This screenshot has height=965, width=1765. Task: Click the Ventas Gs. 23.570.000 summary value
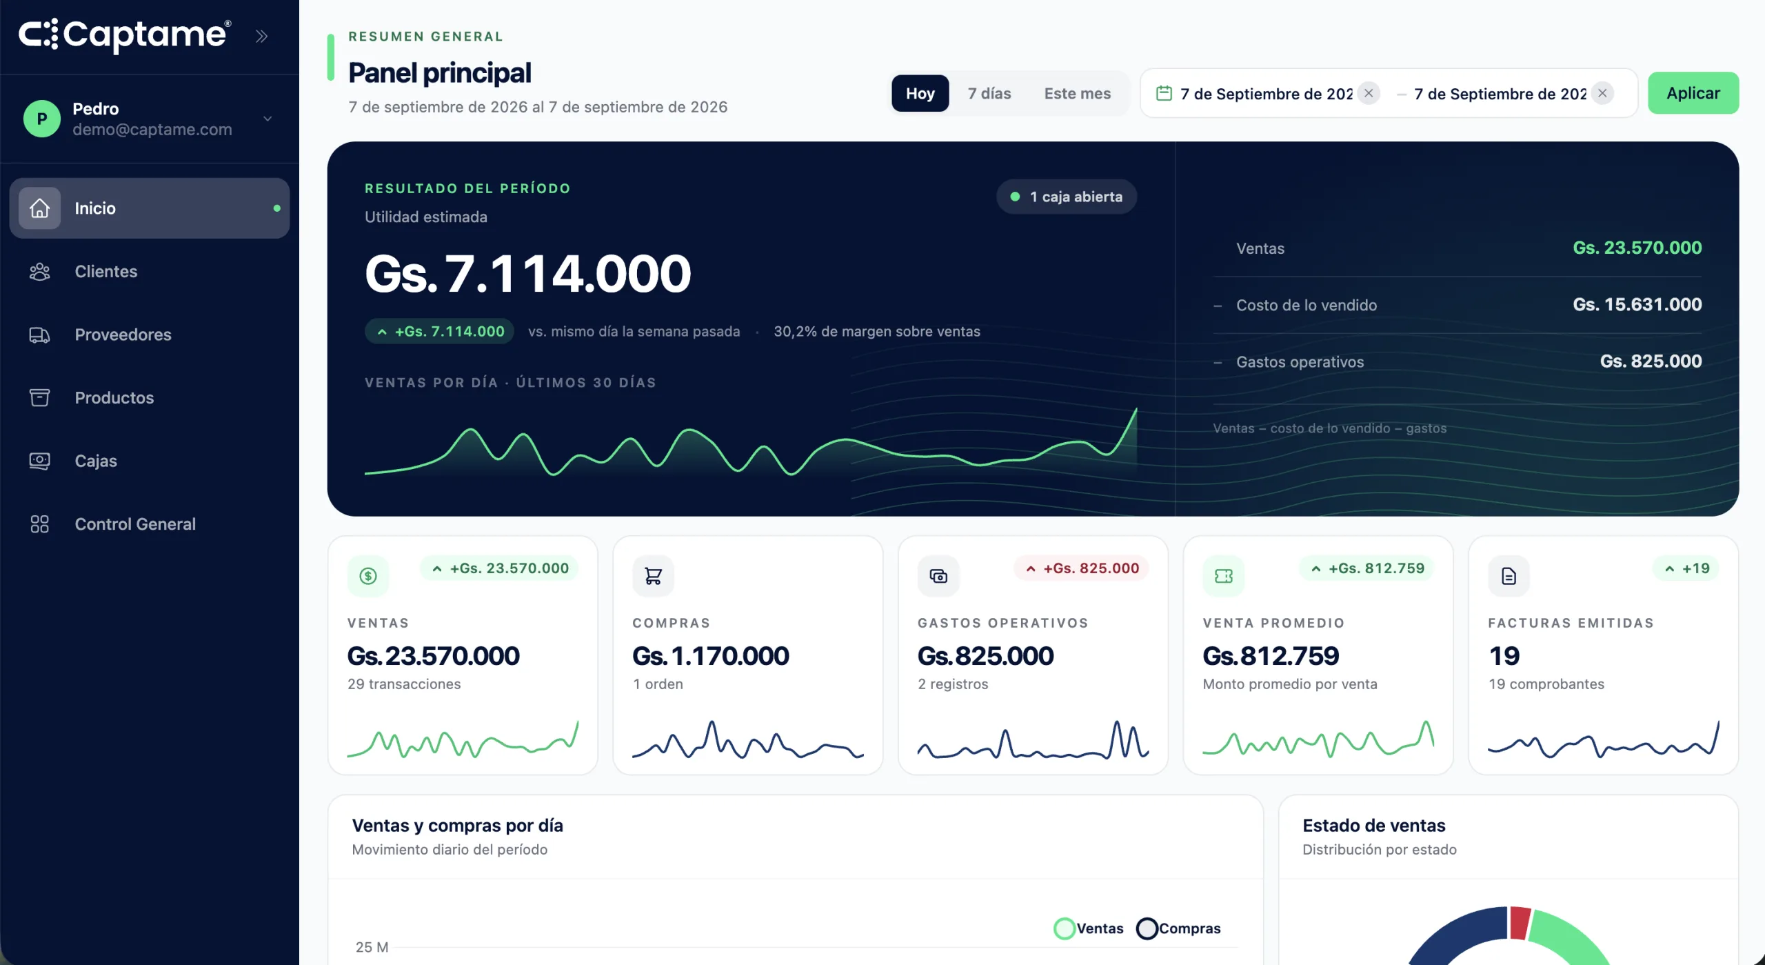tap(1637, 248)
